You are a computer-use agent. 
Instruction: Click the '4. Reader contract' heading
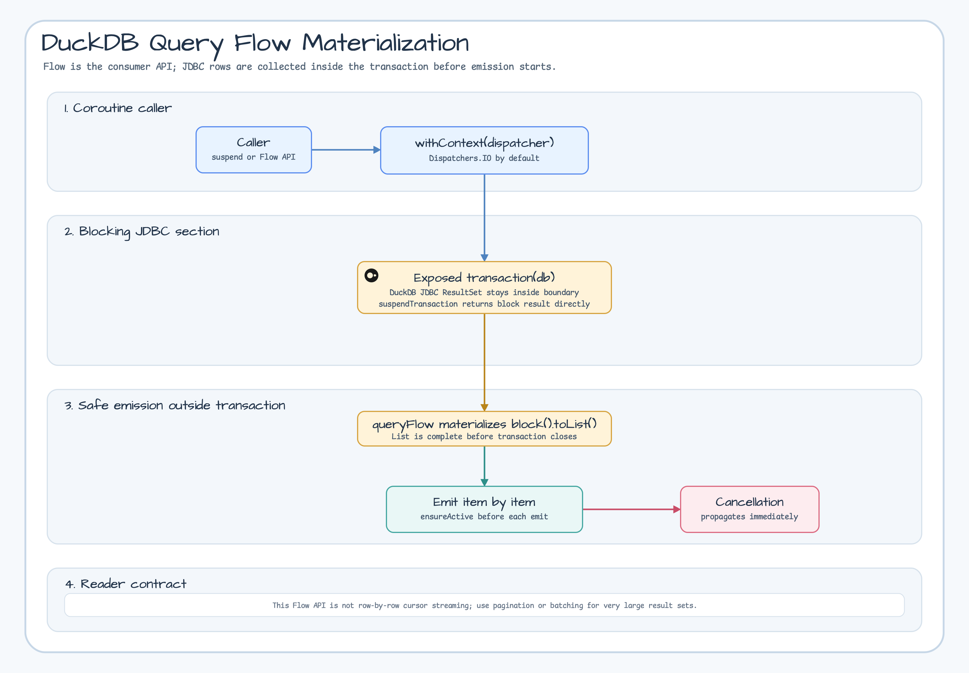pyautogui.click(x=125, y=584)
